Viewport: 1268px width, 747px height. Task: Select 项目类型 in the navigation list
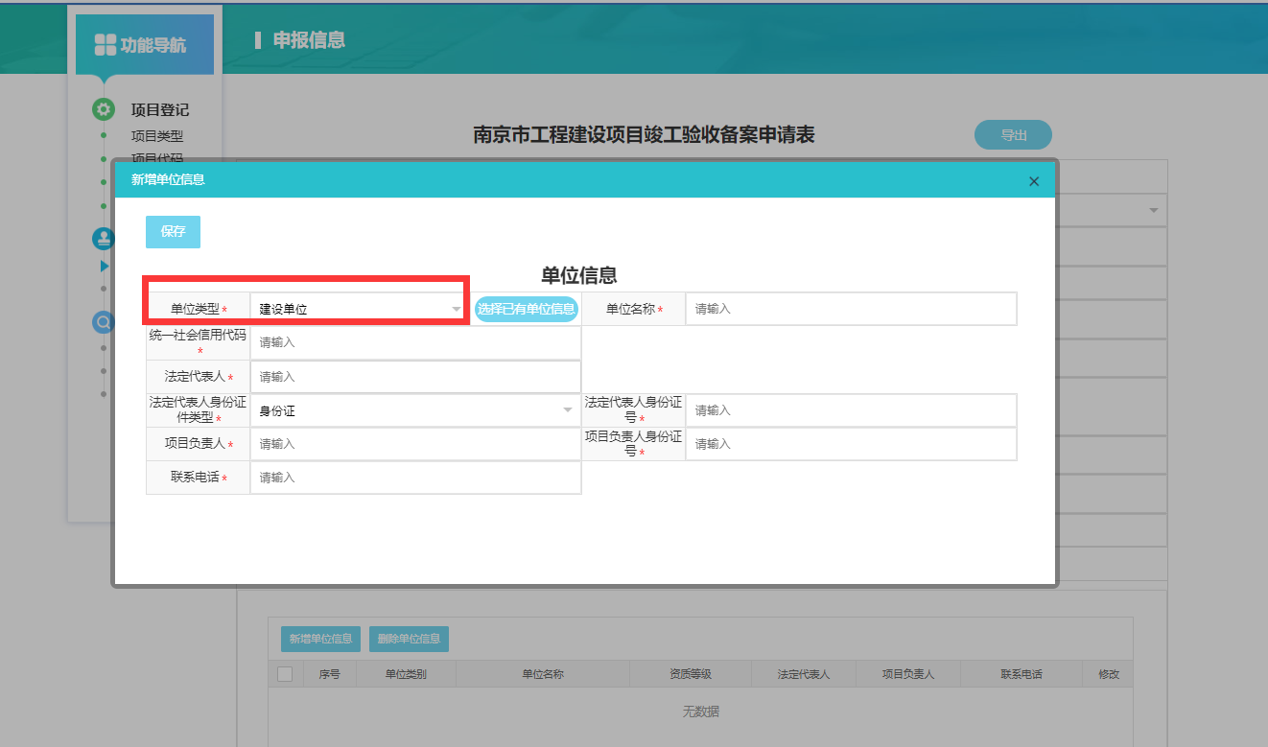[x=156, y=136]
